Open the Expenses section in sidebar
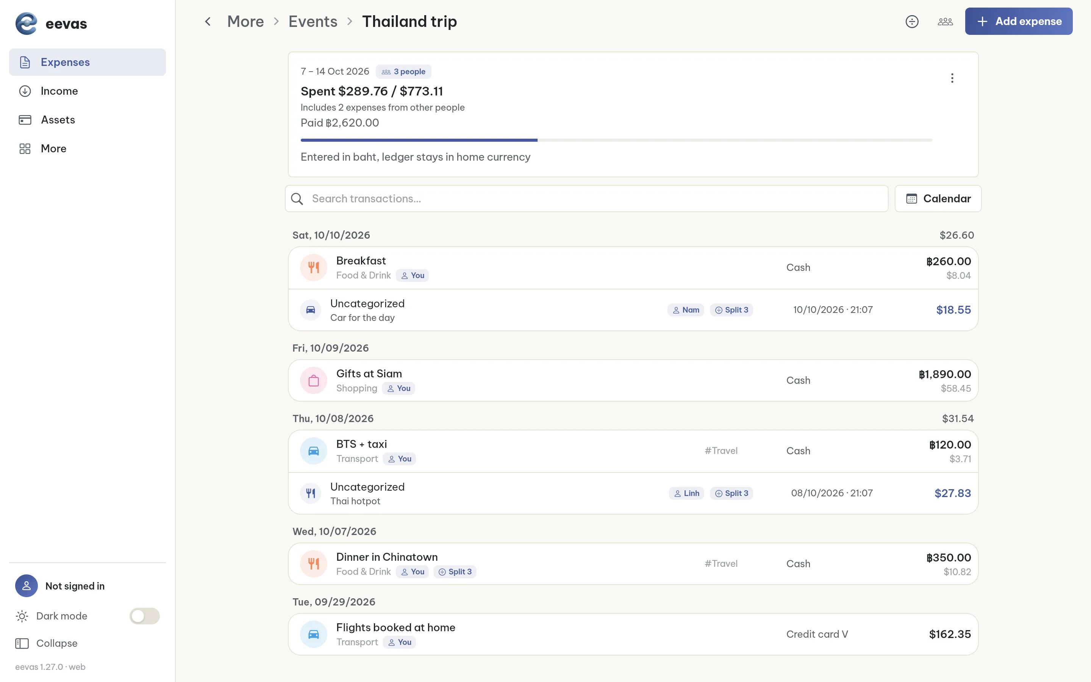 pos(88,62)
